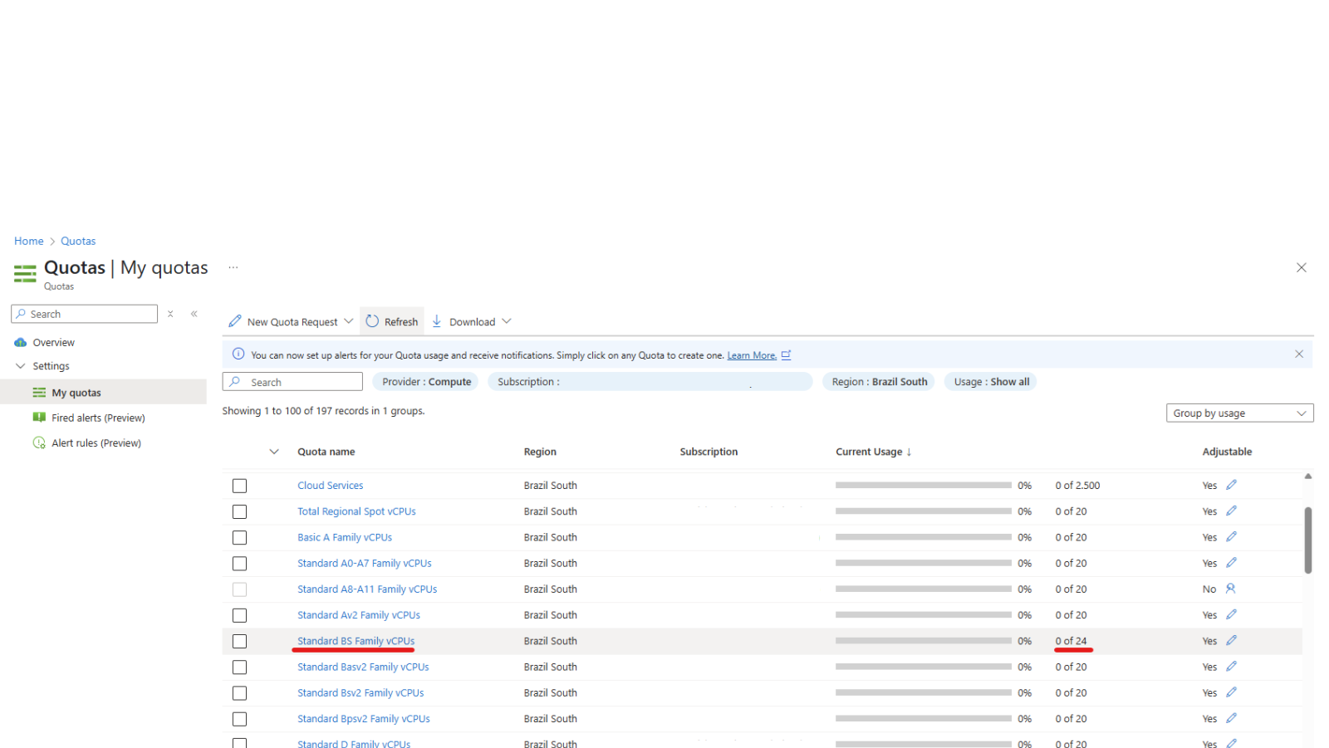The width and height of the screenshot is (1329, 748).
Task: Open the Learn More link in banner
Action: click(x=752, y=355)
